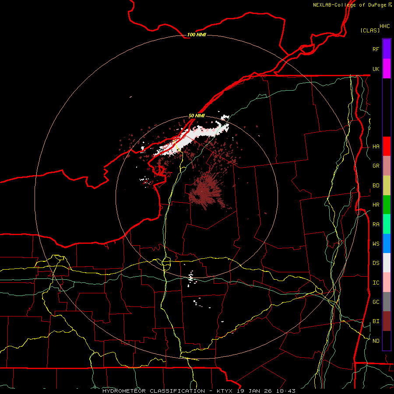Screen dimensions: 394x394
Task: Click the 'ND' legend label
Action: (376, 341)
